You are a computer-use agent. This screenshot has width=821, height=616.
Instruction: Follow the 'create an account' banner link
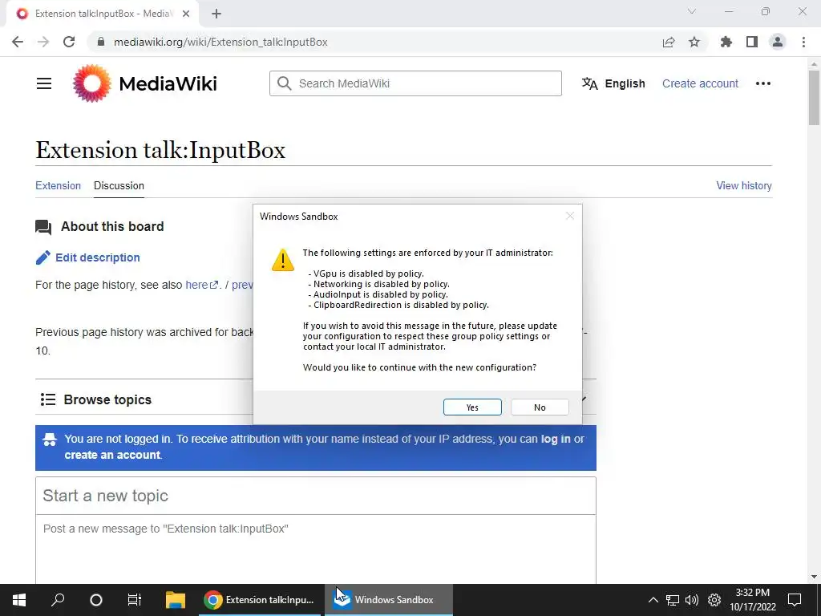coord(112,455)
